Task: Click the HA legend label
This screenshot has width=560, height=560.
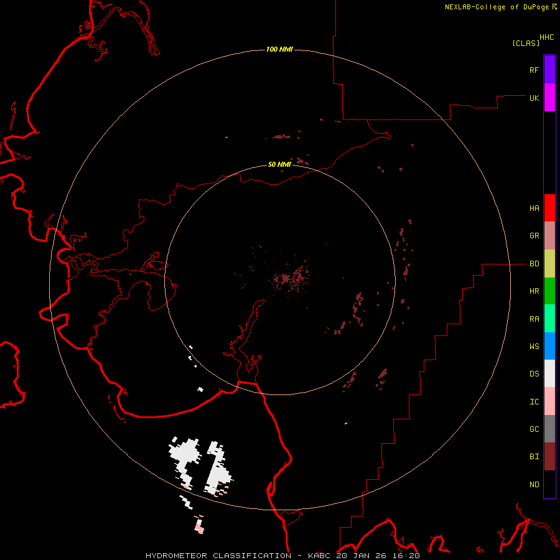Action: (x=534, y=208)
